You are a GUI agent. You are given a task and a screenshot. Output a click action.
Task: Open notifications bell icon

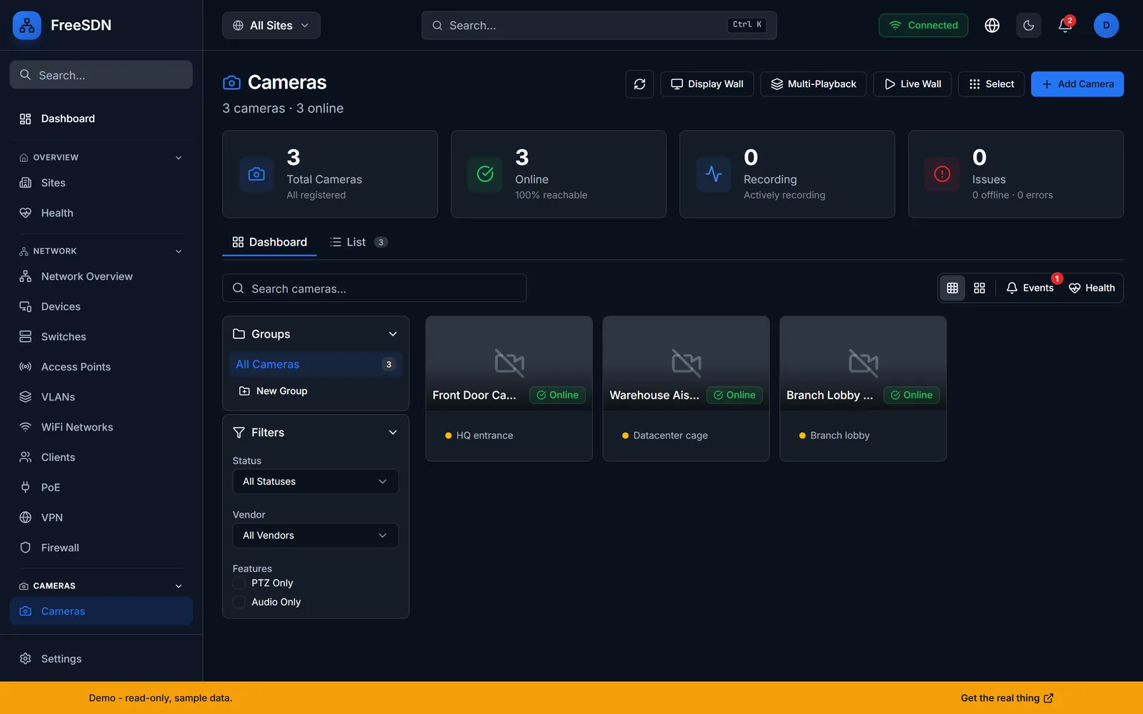point(1065,26)
